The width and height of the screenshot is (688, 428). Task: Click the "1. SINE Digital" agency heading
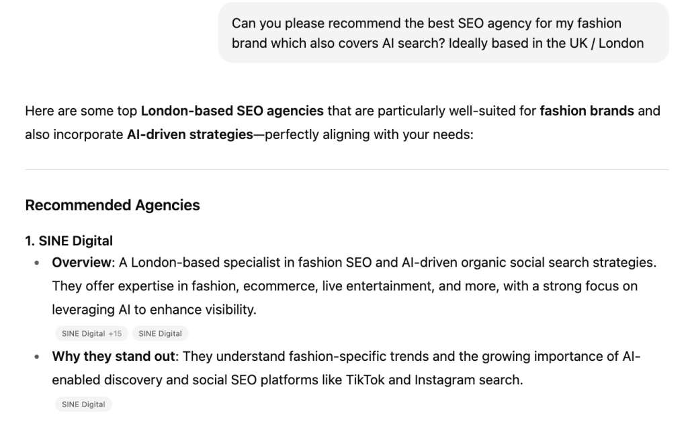click(69, 241)
